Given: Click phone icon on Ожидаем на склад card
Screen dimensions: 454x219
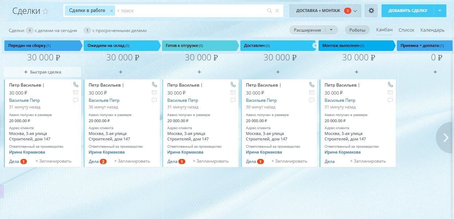Looking at the screenshot, I should pyautogui.click(x=154, y=84).
